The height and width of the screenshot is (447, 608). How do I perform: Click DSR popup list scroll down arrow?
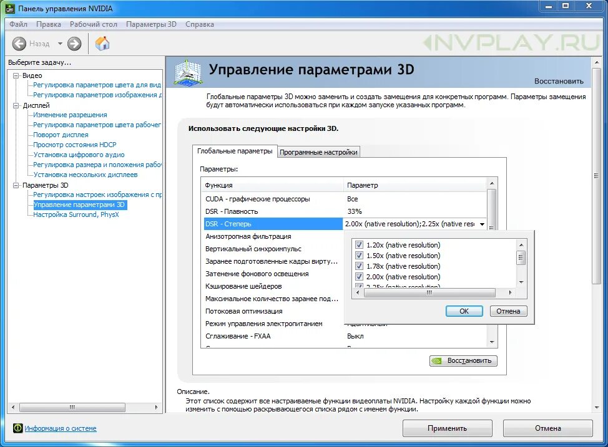[x=521, y=282]
